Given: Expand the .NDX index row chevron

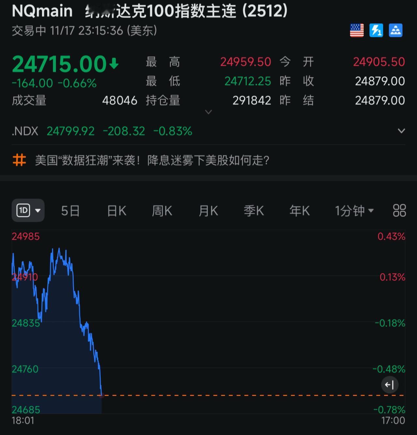Looking at the screenshot, I should click(x=401, y=131).
